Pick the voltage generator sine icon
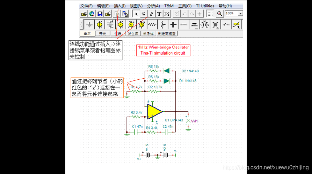 coord(121,25)
